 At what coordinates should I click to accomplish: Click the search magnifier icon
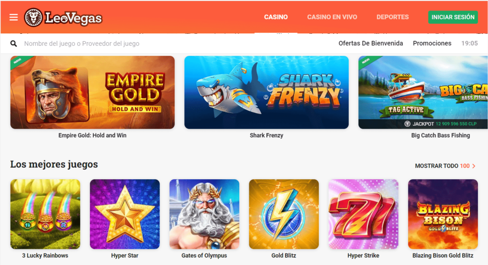(x=13, y=43)
